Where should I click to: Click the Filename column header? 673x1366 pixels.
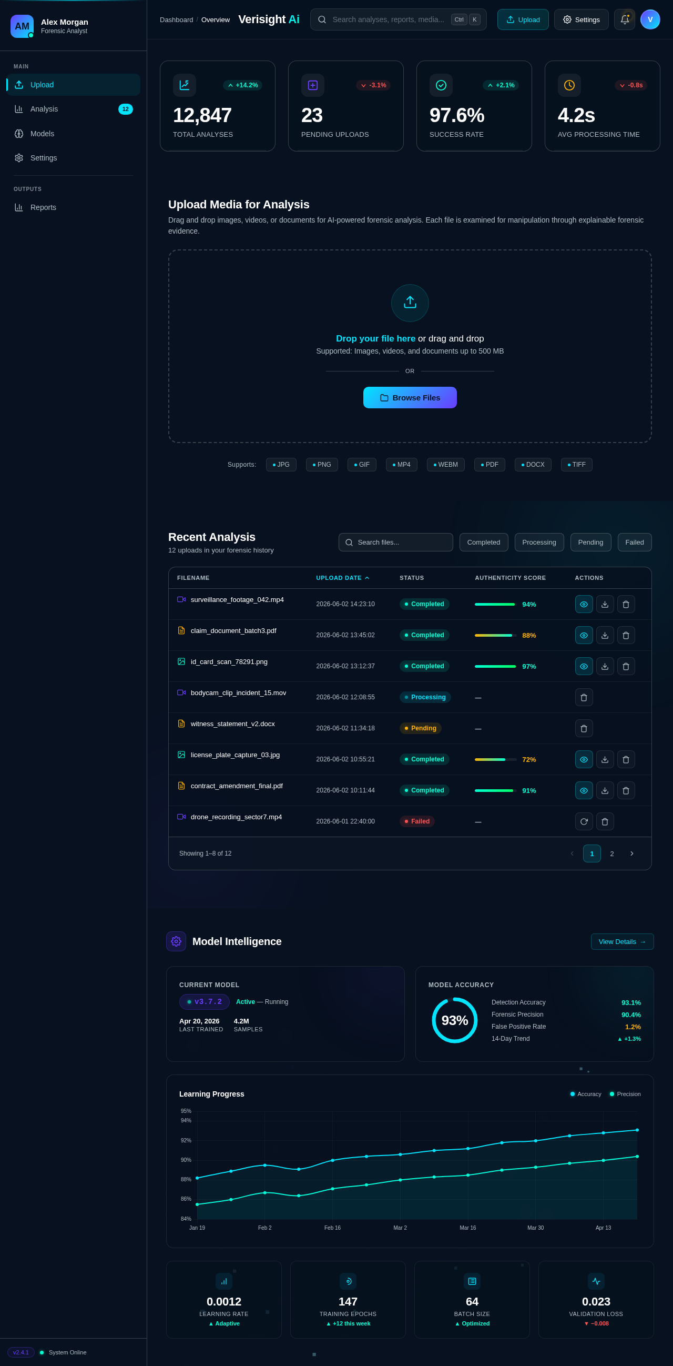193,578
